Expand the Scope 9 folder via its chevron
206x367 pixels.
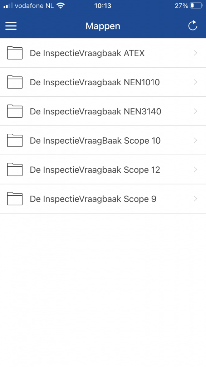[x=195, y=199]
